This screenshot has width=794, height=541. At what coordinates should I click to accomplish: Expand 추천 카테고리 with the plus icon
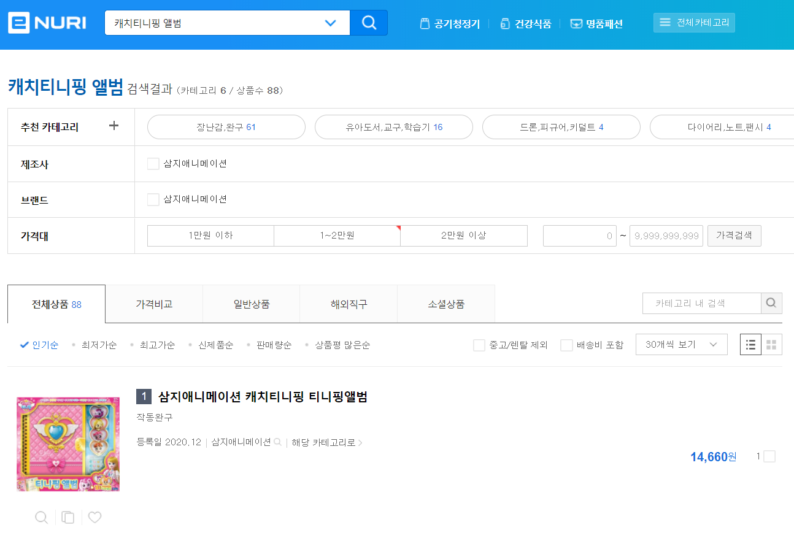click(x=114, y=126)
